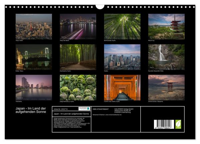Open the Tokyo bei Nacht photo
The width and height of the screenshot is (200, 144).
pos(78,27)
